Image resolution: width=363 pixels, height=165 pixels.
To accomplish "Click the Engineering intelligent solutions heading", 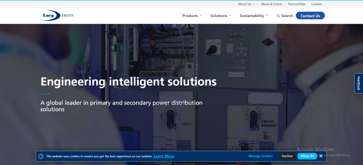I will pyautogui.click(x=128, y=81).
